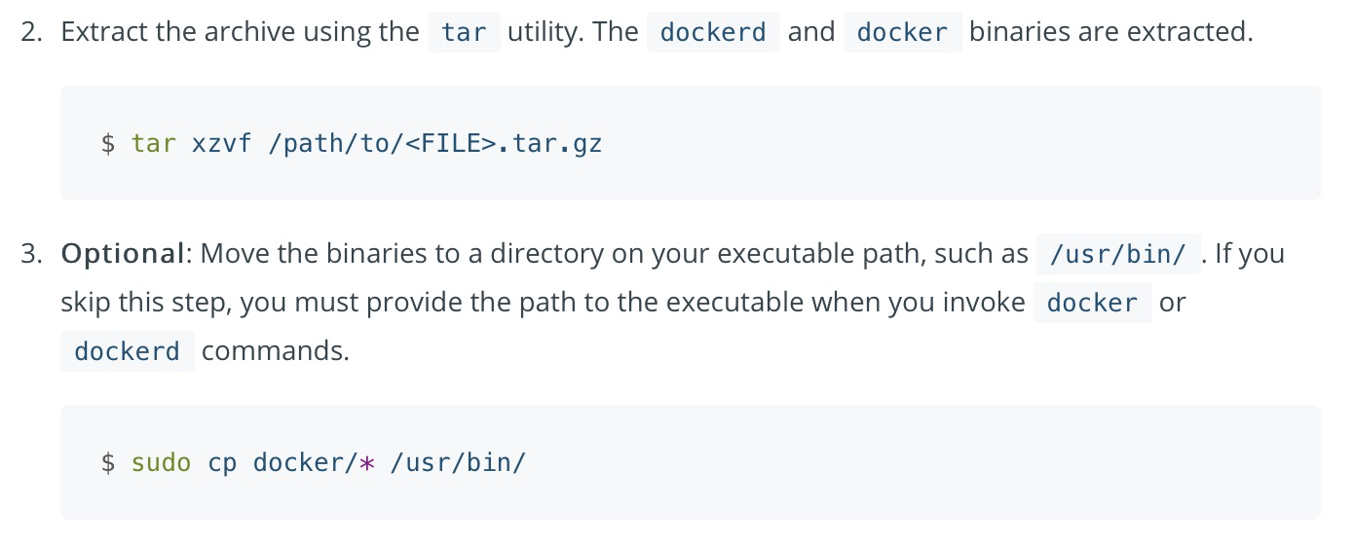This screenshot has width=1354, height=543.
Task: Click the "dockerd" inline code in step 2
Action: click(x=713, y=33)
